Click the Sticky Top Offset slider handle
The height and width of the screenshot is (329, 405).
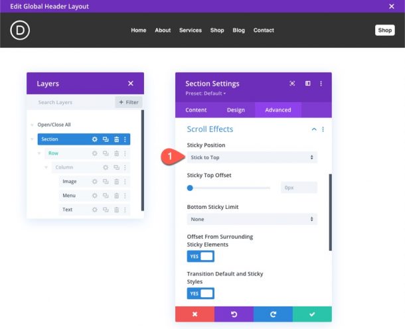(x=190, y=188)
